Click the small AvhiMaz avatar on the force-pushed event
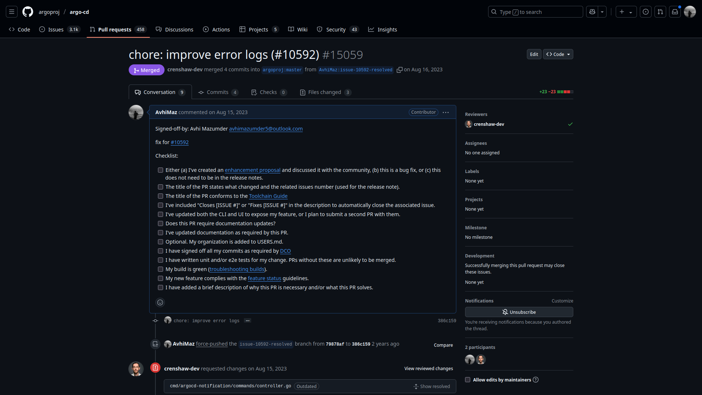This screenshot has height=395, width=702. coord(168,344)
